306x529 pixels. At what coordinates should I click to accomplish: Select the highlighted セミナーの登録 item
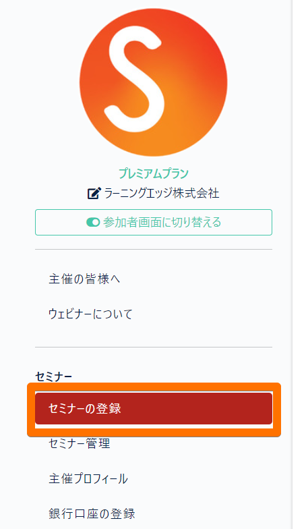[x=154, y=409]
